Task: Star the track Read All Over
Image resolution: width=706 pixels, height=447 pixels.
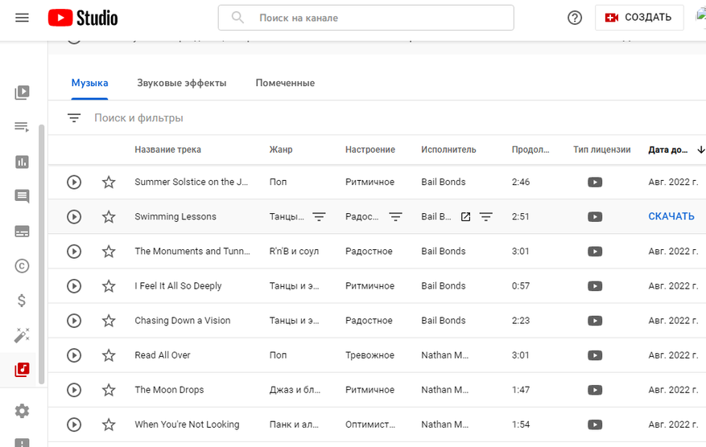Action: [109, 355]
